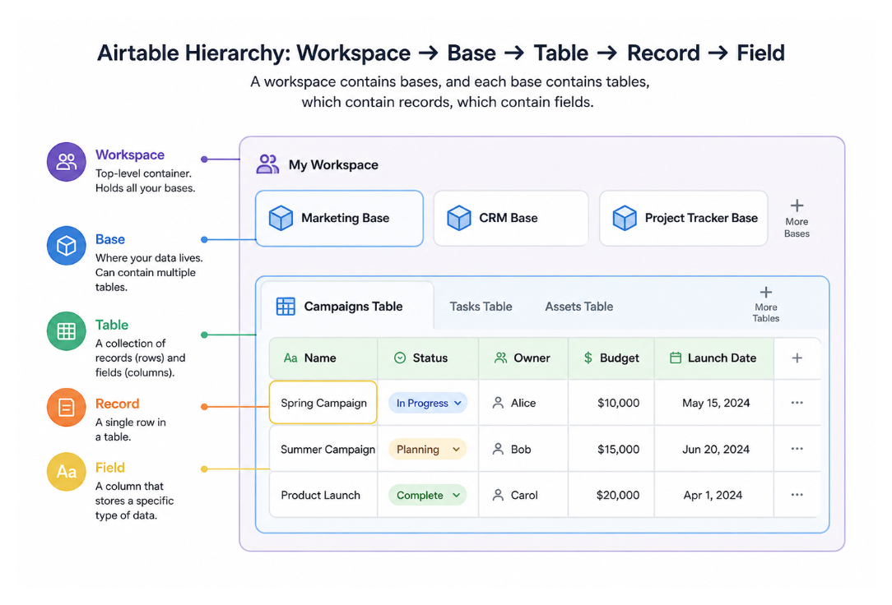892x605 pixels.
Task: Select the $15,000 budget cell
Action: (611, 450)
